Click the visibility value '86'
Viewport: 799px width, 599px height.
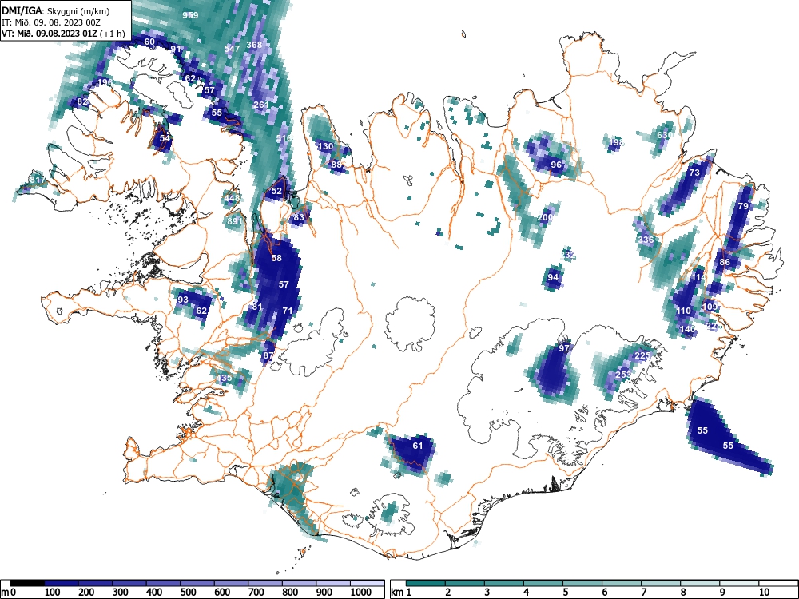pyautogui.click(x=724, y=262)
